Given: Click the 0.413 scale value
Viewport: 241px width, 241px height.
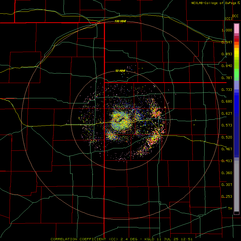Looking at the screenshot, I should point(227,161).
